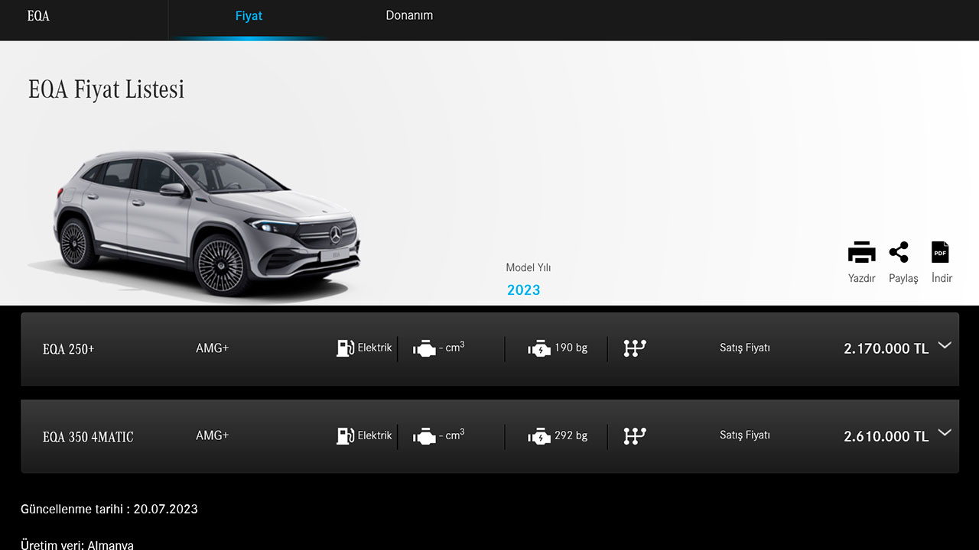Click the 2.610.000 TL price
979x550 pixels.
[886, 436]
